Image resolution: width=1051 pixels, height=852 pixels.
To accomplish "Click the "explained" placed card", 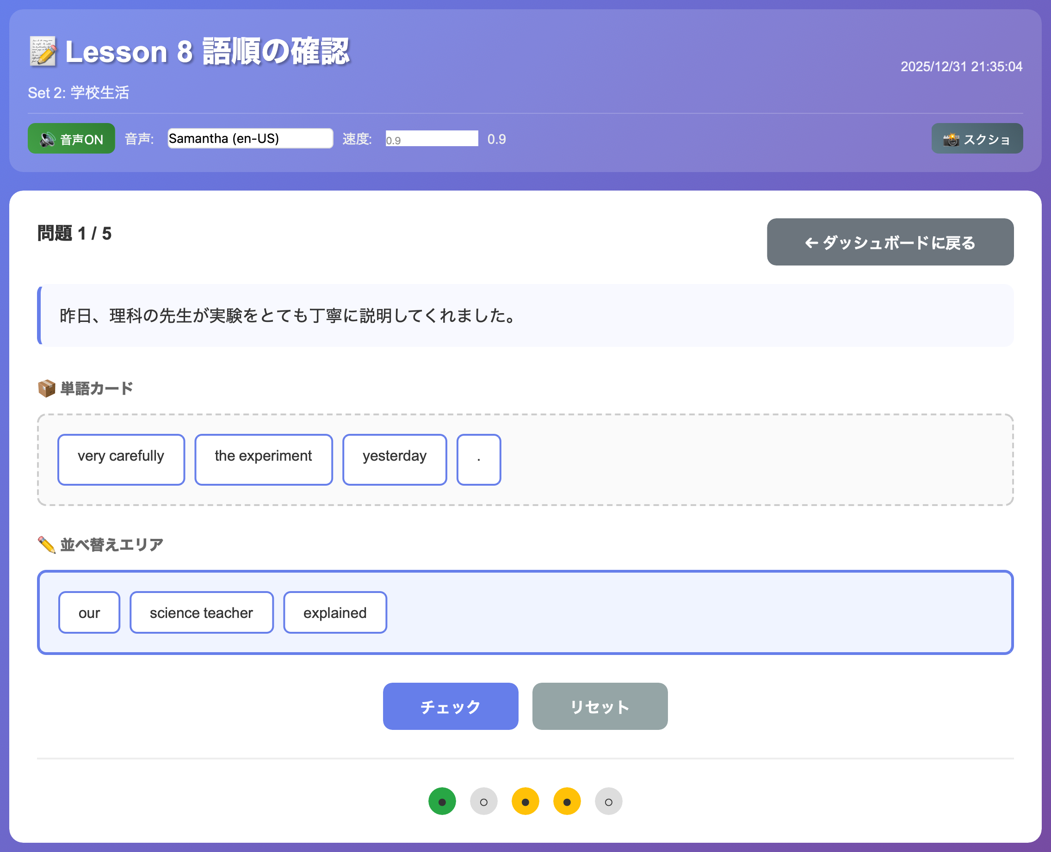I will coord(335,612).
